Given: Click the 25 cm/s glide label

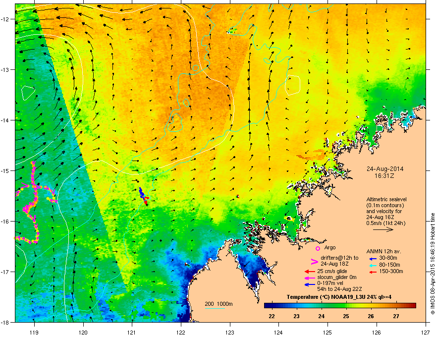Looking at the screenshot, I should coord(332,271).
